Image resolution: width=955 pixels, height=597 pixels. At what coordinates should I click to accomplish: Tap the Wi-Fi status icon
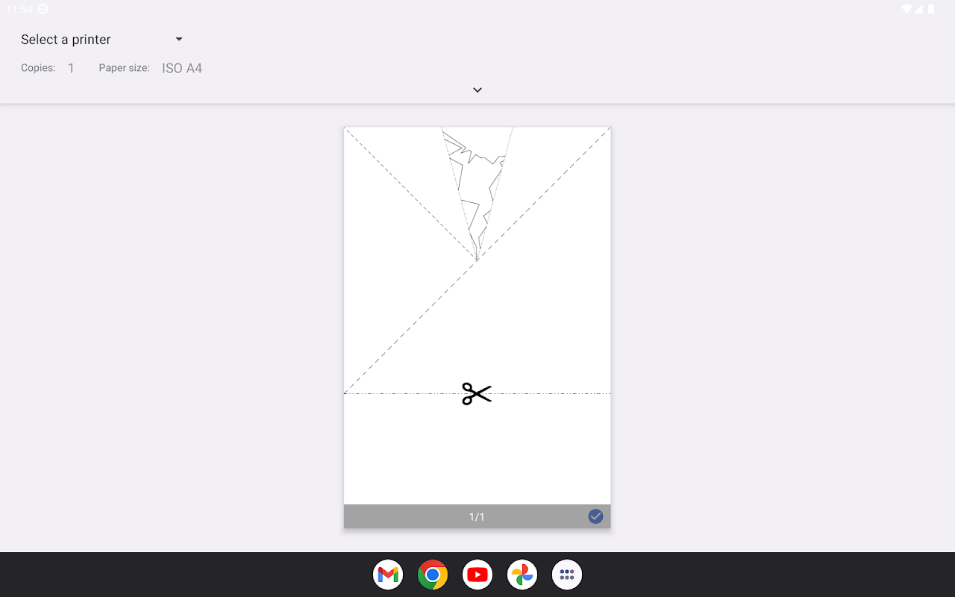tap(907, 9)
